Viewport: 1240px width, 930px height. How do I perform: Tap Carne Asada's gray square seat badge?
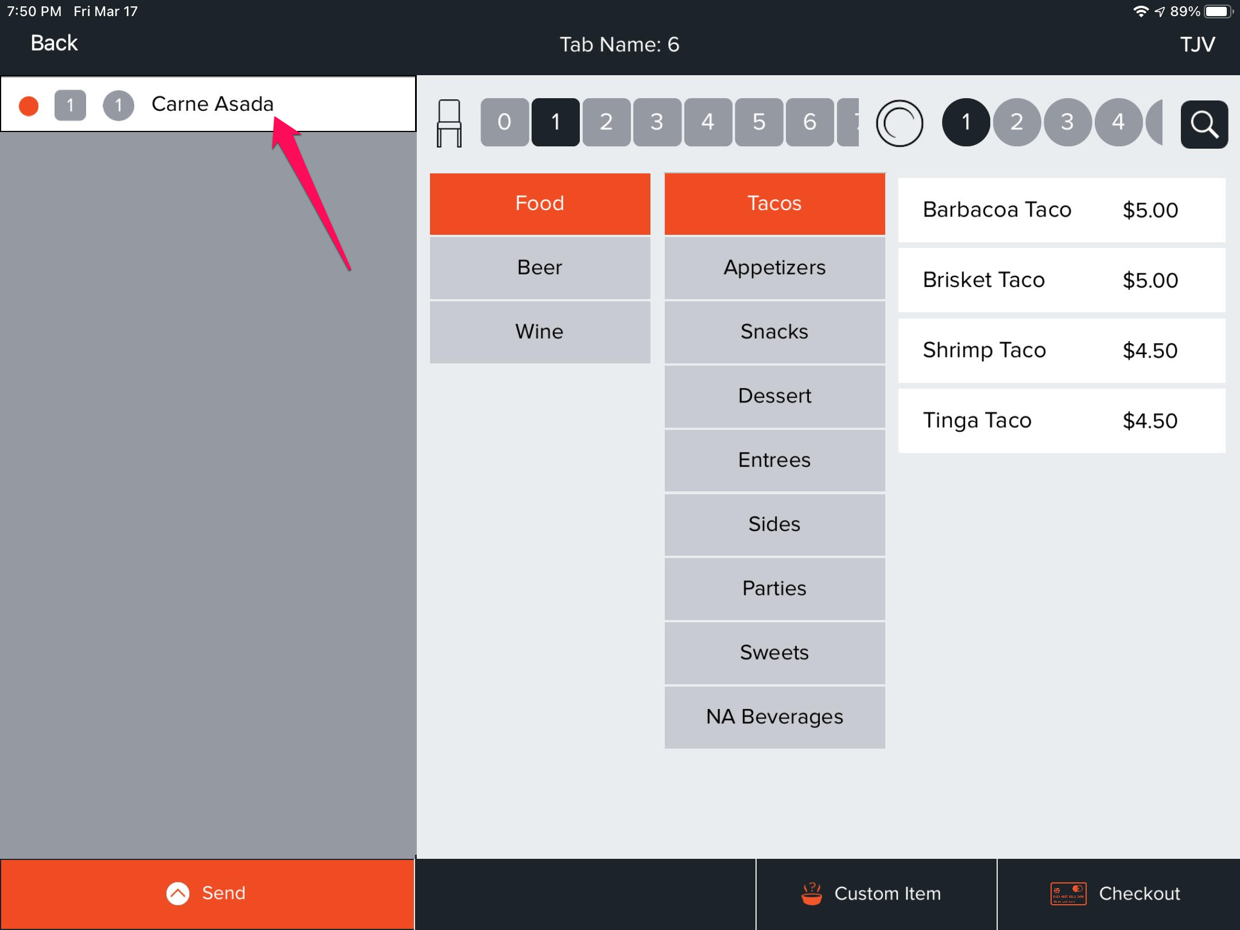pyautogui.click(x=70, y=106)
